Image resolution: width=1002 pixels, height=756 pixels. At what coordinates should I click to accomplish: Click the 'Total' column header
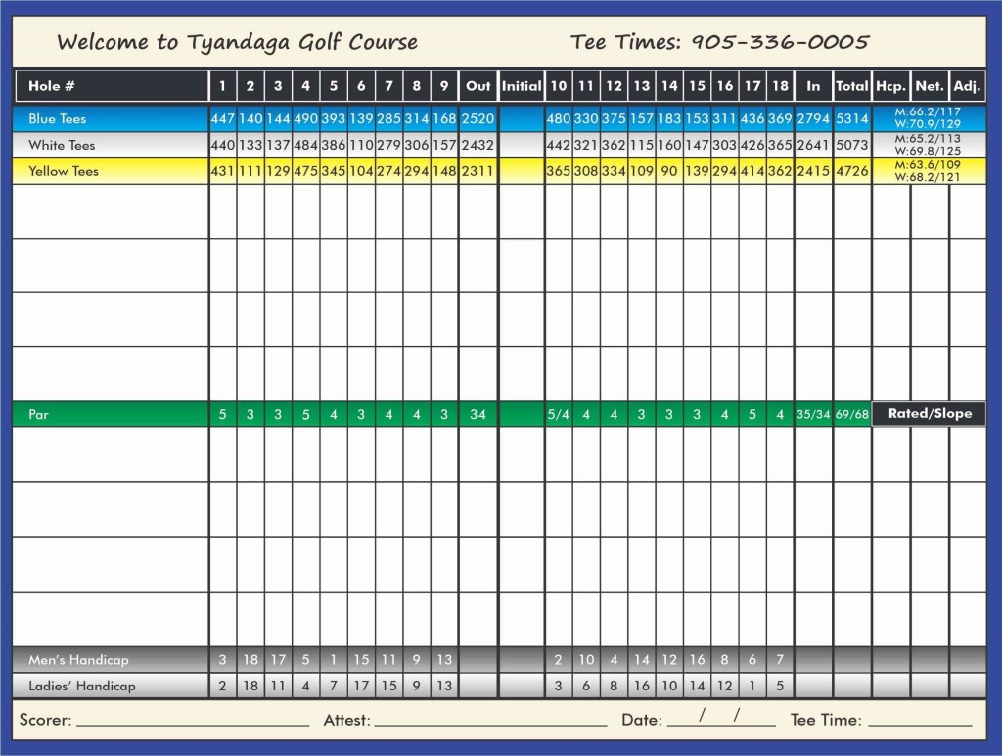tap(852, 85)
